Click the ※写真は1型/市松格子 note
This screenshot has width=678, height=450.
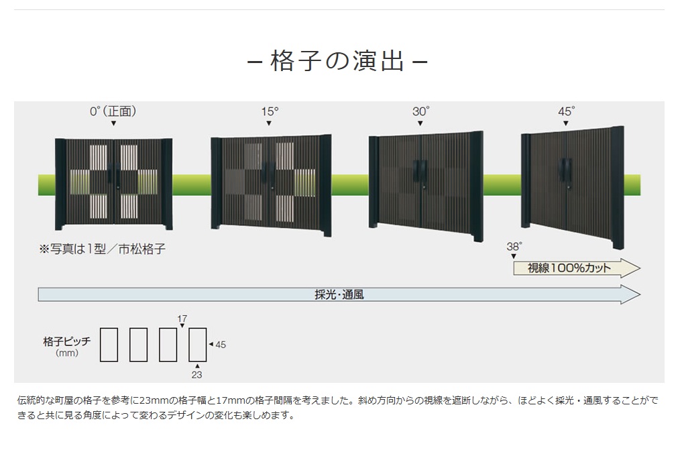(103, 249)
